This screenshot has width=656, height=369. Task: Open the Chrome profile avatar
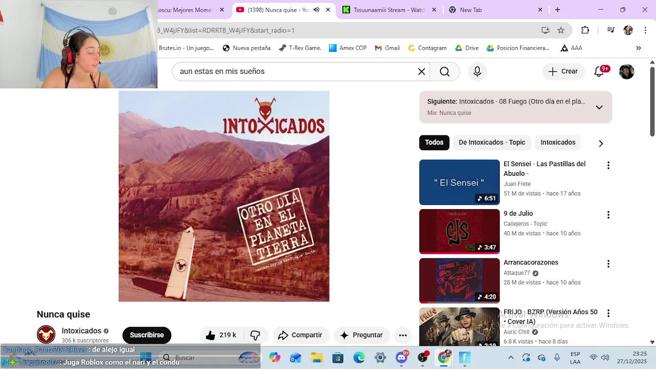[628, 30]
